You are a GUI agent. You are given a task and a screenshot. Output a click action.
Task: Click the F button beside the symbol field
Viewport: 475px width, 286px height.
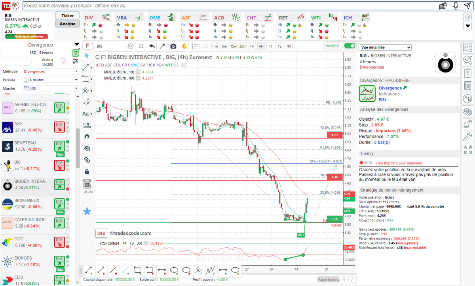(87, 46)
